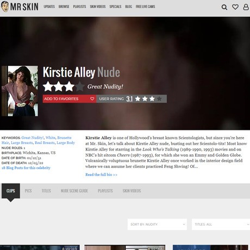The height and width of the screenshot is (250, 250).
Task: Open the Blog menu item
Action: tap(128, 7)
